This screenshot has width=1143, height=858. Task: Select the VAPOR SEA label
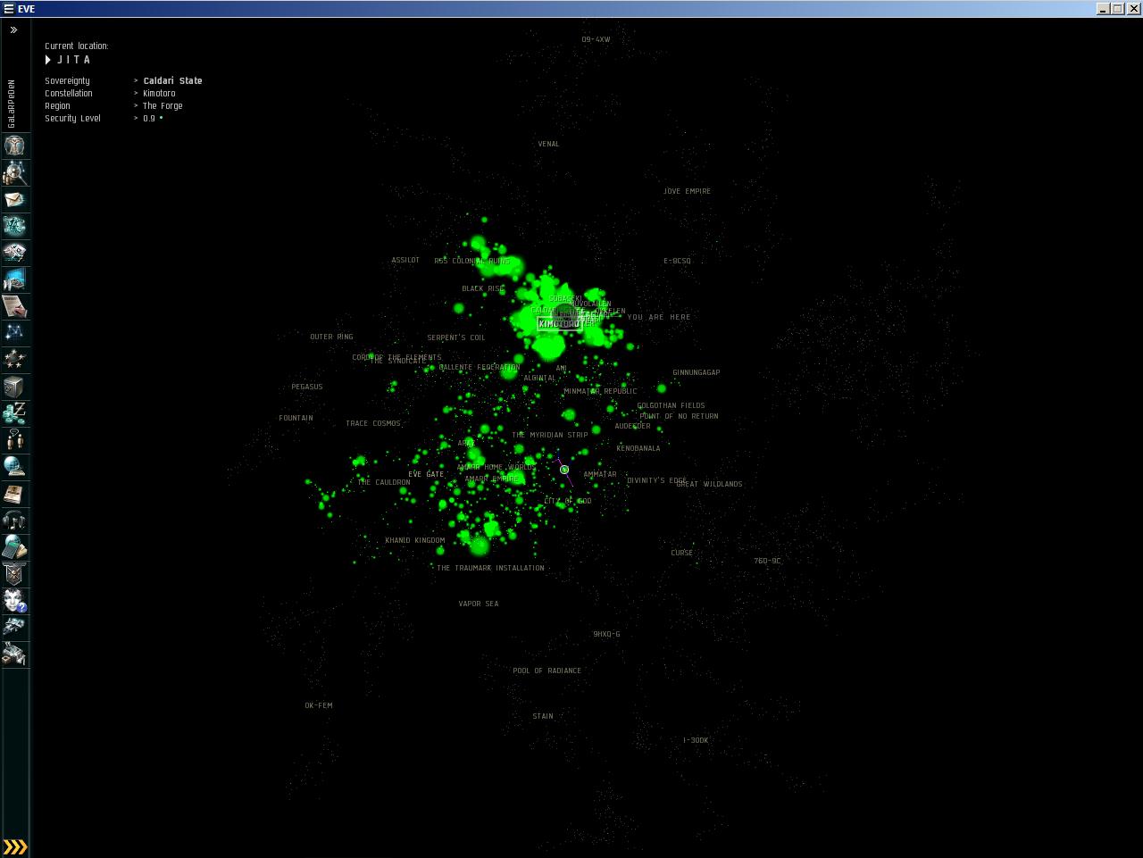click(479, 604)
